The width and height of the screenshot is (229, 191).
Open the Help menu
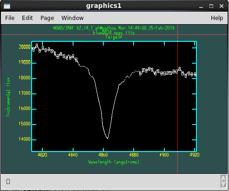click(217, 18)
